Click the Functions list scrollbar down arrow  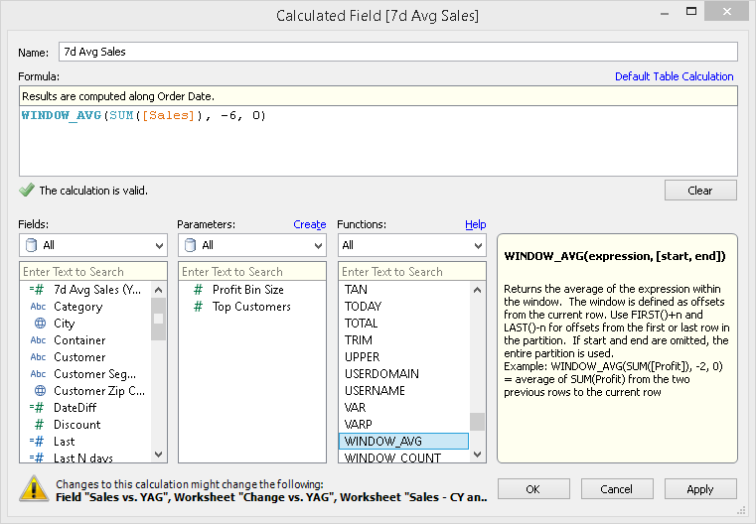[x=478, y=455]
